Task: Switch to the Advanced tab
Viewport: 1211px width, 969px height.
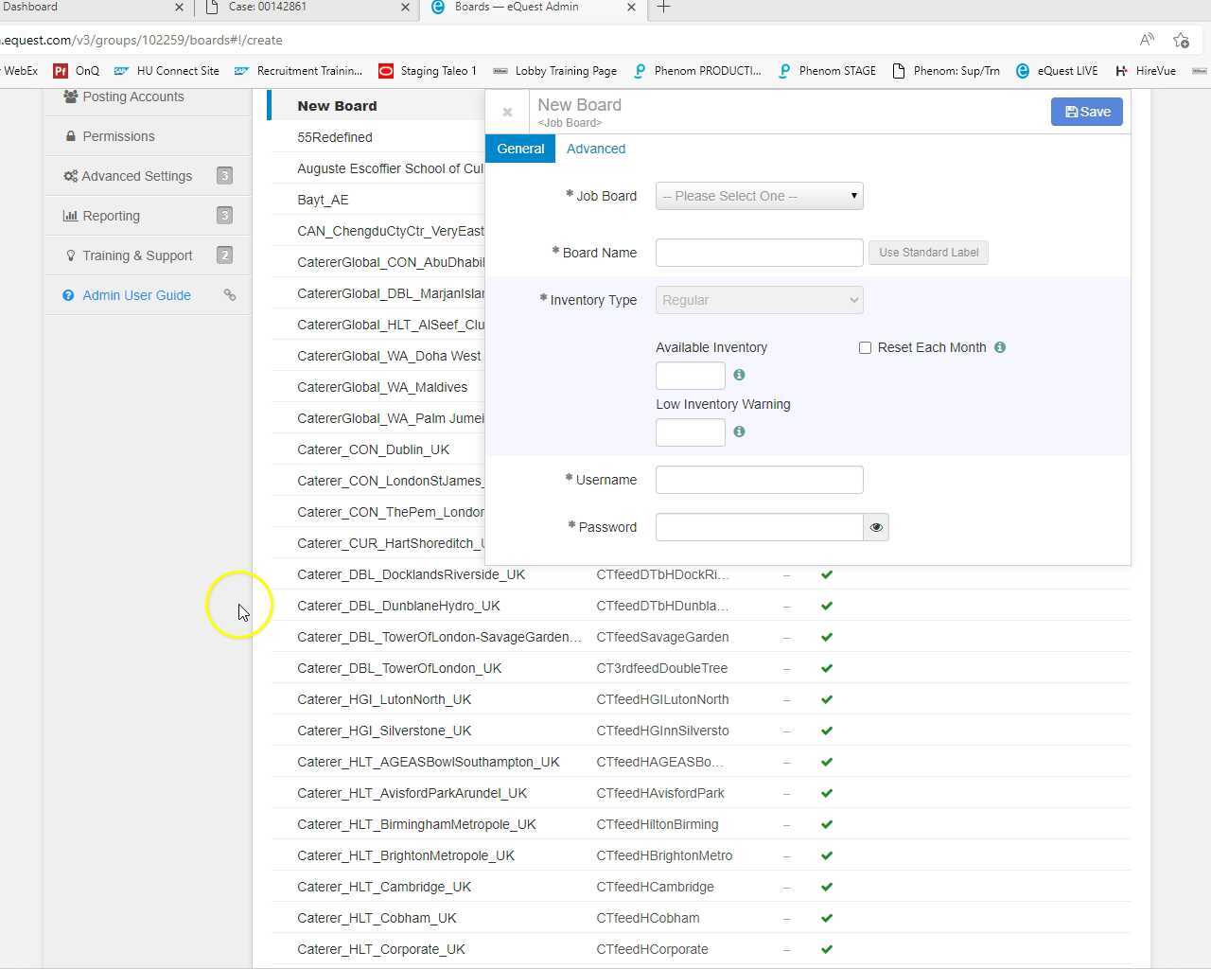Action: [x=595, y=149]
